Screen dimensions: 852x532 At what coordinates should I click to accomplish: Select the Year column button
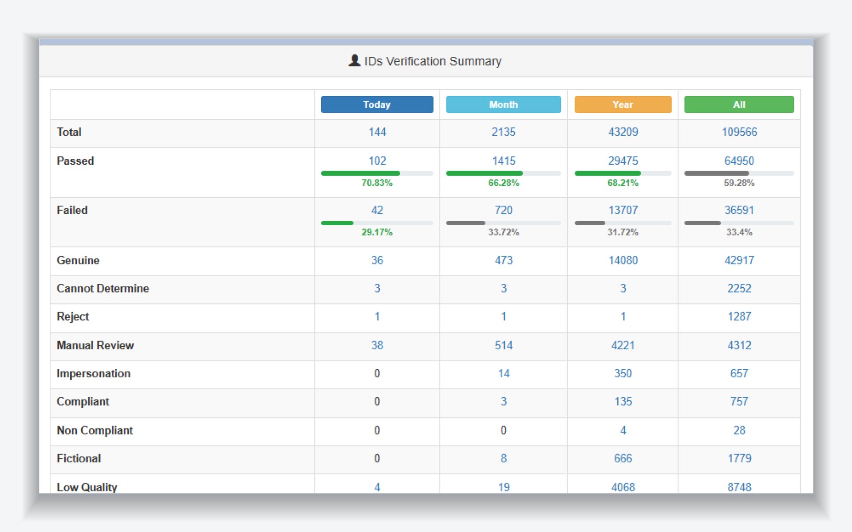(x=623, y=105)
